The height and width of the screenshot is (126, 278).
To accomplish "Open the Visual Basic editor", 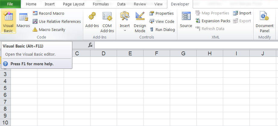I will (x=8, y=21).
